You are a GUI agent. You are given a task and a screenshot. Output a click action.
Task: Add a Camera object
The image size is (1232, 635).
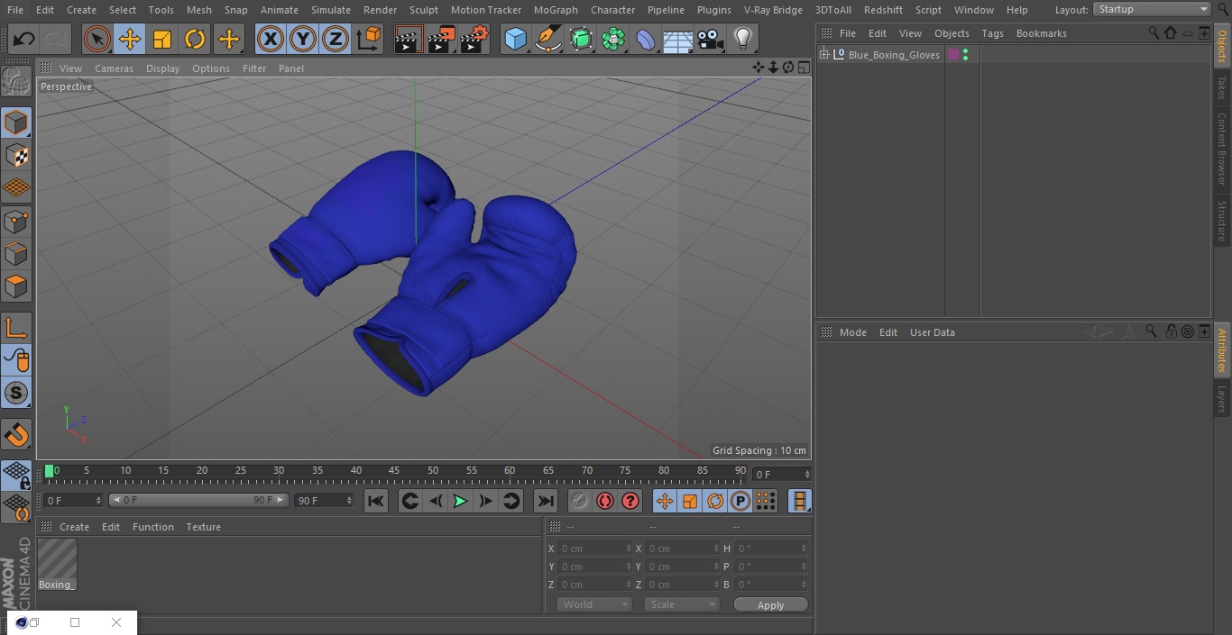click(x=711, y=39)
